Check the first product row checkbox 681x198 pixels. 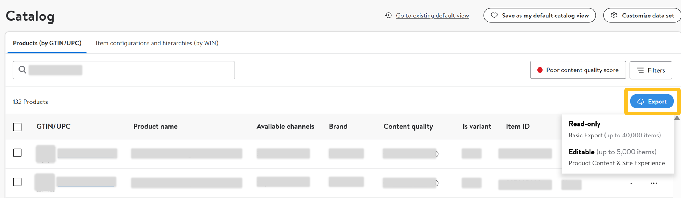[17, 153]
